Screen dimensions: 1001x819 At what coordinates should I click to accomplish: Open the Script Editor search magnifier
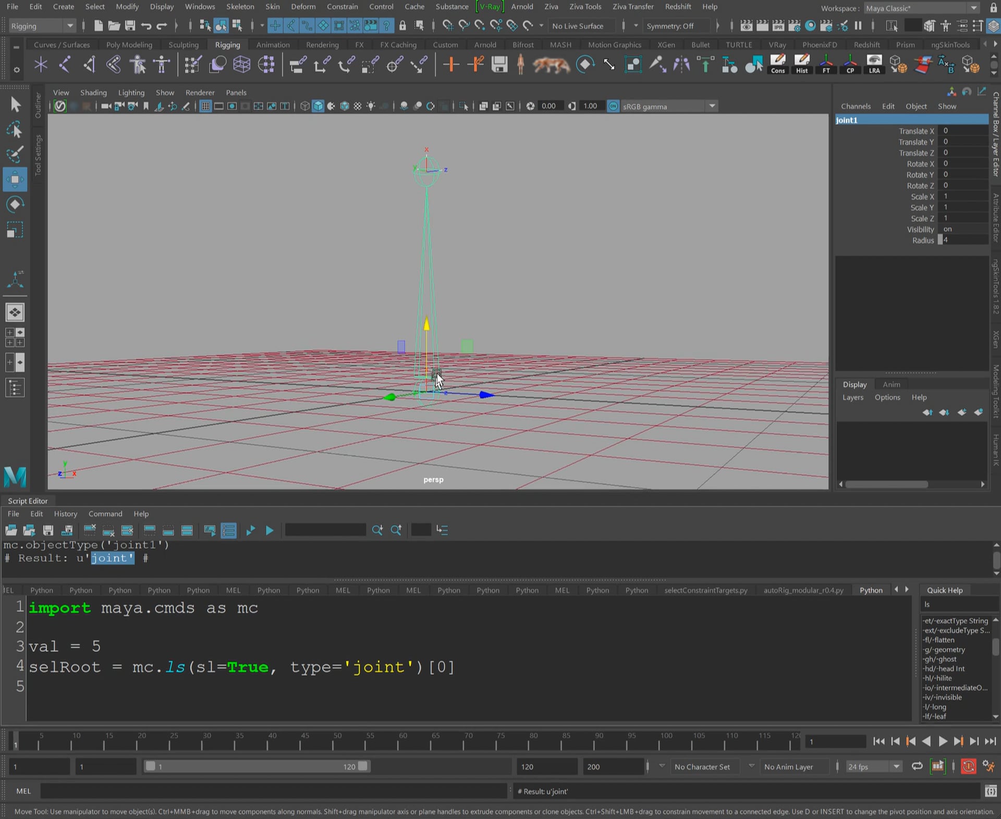pyautogui.click(x=377, y=530)
